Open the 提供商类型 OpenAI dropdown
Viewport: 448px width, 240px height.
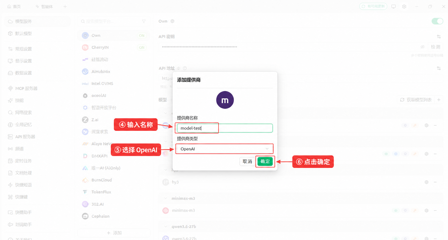click(225, 149)
